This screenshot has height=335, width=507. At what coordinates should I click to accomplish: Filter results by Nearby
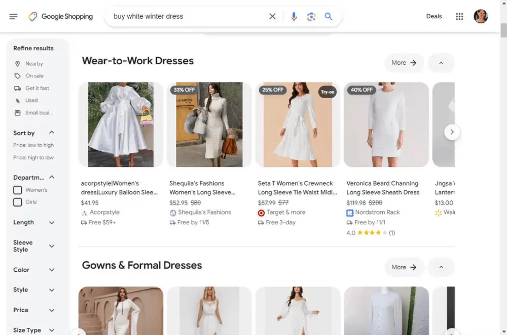(34, 64)
